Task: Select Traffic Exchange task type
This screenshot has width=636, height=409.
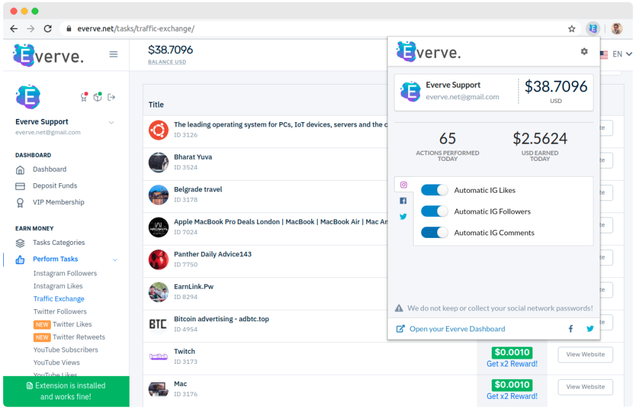Action: pos(59,298)
